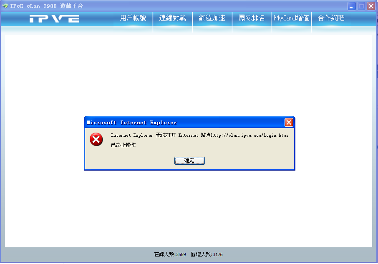This screenshot has width=378, height=264.
Task: Minimize the IPvE vLan window
Action: [x=352, y=6]
